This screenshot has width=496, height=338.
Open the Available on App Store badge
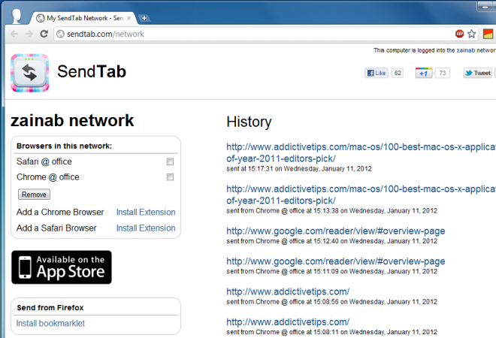point(62,267)
